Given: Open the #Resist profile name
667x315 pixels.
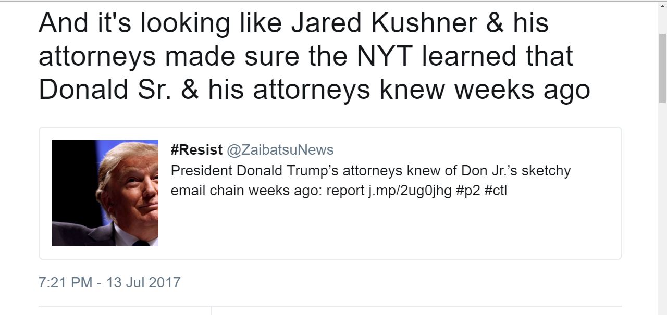Looking at the screenshot, I should (x=197, y=150).
